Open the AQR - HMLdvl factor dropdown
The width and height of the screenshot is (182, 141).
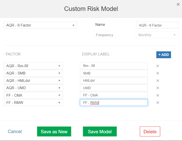tap(34, 81)
